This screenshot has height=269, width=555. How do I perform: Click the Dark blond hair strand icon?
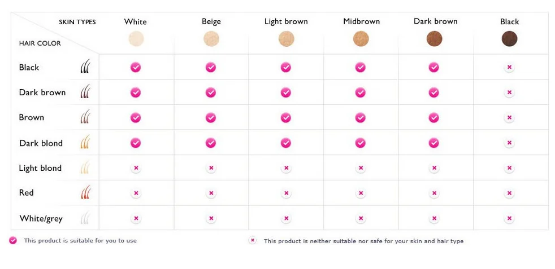[85, 143]
